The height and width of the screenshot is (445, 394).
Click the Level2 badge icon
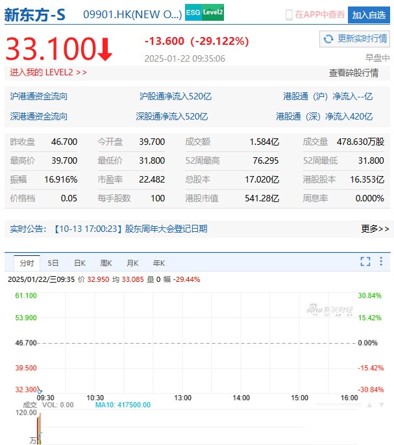(213, 12)
